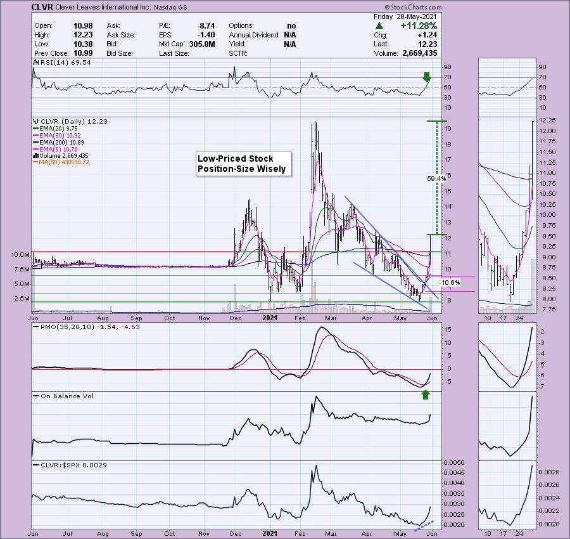Click the -7 level on the zoomed PMO axis
The width and height of the screenshot is (570, 539).
541,387
